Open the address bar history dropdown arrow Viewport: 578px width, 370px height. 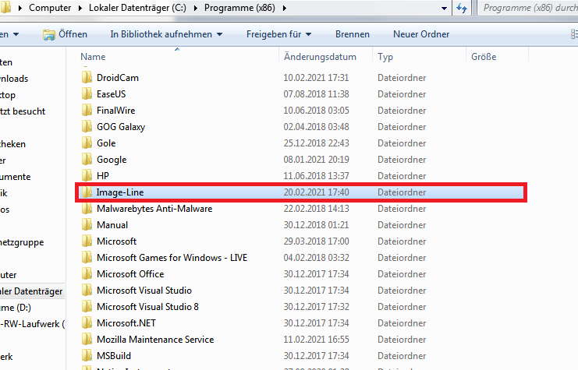[x=444, y=8]
